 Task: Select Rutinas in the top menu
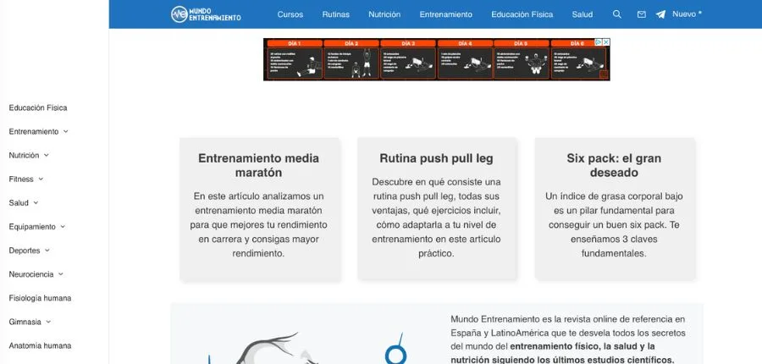click(335, 14)
